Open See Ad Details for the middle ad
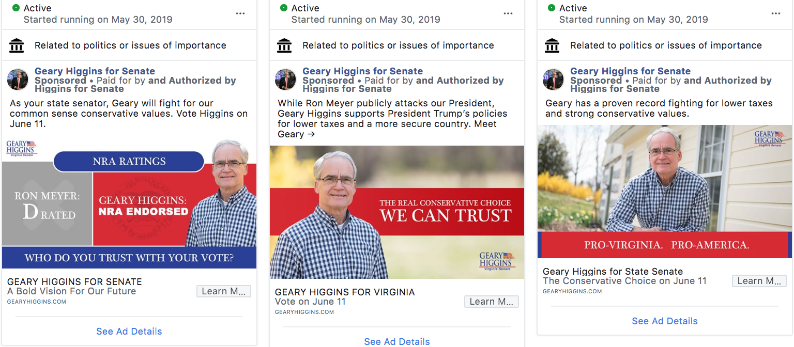794x347 pixels. click(397, 341)
